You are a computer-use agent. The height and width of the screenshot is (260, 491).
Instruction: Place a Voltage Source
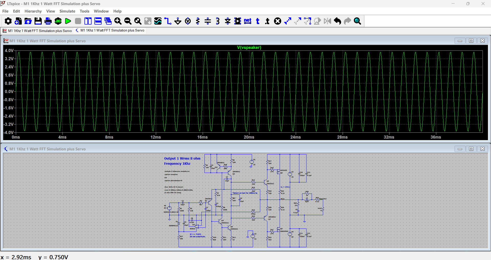click(x=188, y=21)
